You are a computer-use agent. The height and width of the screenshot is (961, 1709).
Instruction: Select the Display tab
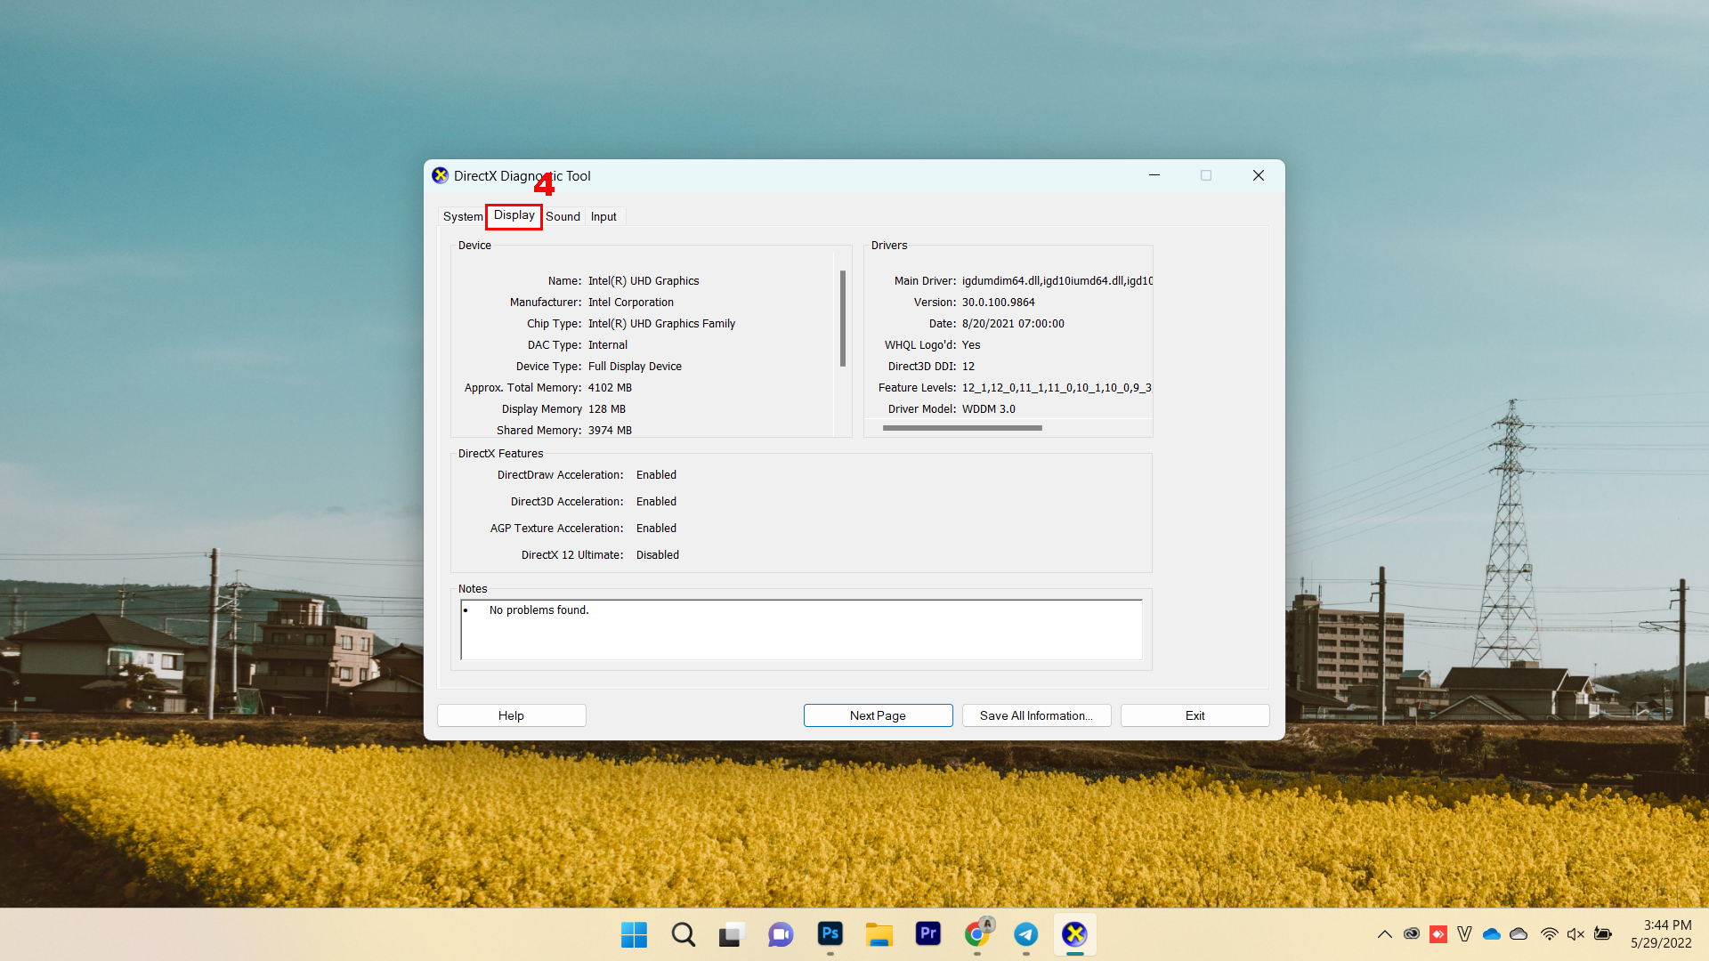tap(514, 215)
